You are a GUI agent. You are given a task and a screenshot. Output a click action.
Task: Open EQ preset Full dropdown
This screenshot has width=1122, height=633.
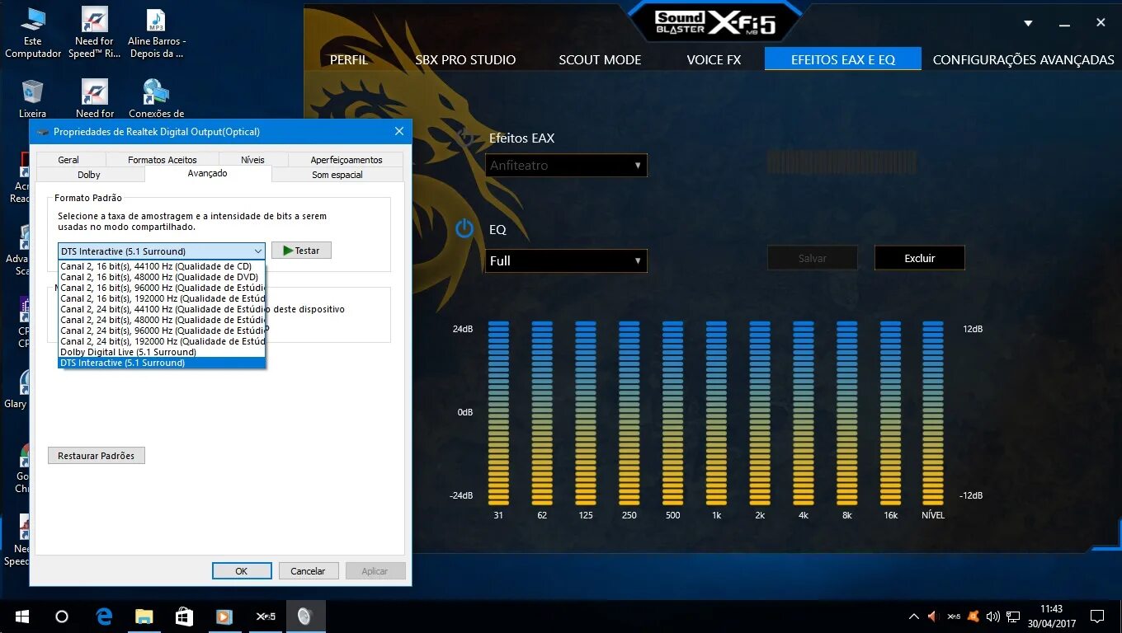click(x=566, y=260)
